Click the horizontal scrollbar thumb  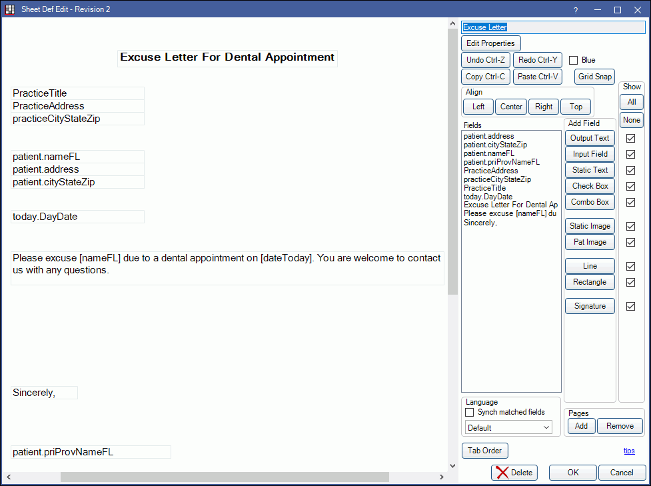225,477
